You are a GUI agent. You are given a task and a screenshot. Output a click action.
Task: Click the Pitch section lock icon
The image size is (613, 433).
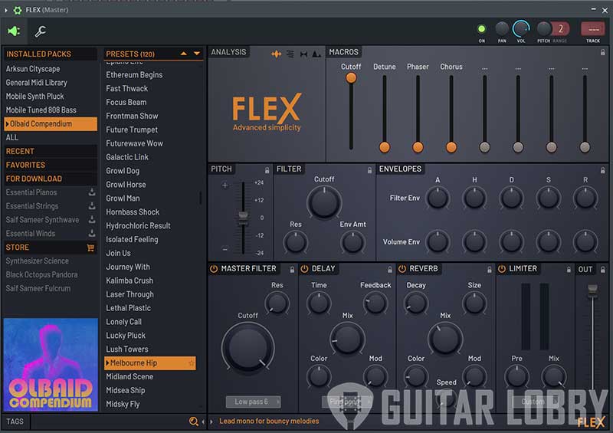click(x=267, y=170)
